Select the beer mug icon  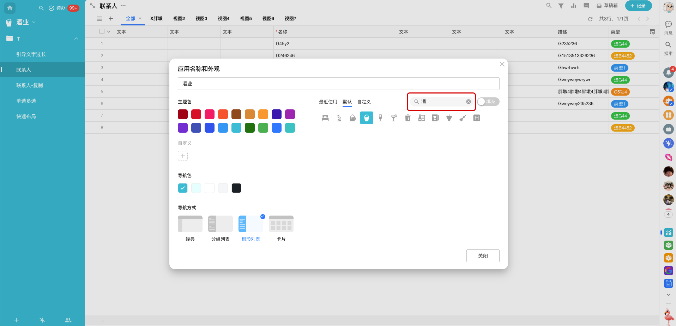tap(352, 118)
